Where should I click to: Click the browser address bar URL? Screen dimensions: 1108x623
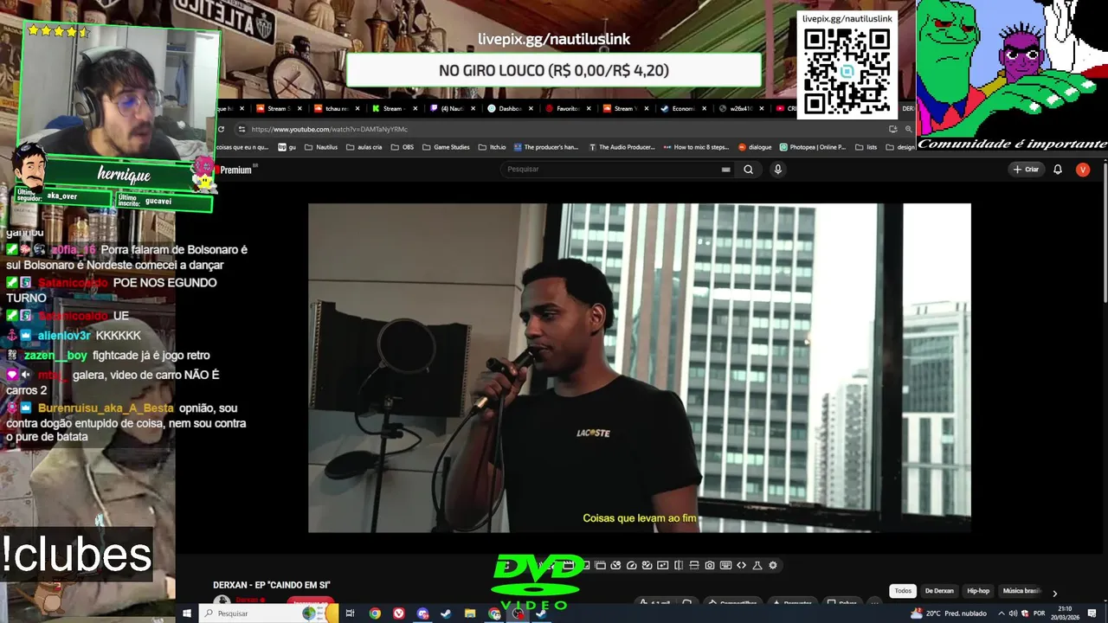329,129
